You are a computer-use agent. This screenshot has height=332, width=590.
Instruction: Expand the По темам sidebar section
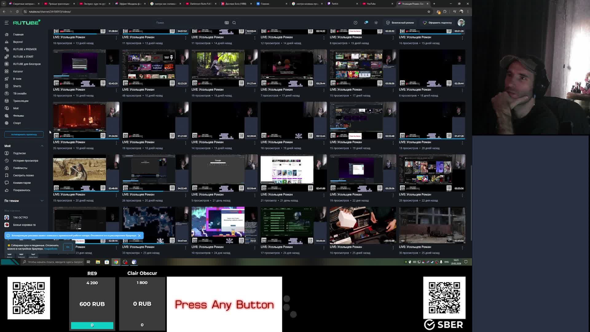[x=42, y=201]
